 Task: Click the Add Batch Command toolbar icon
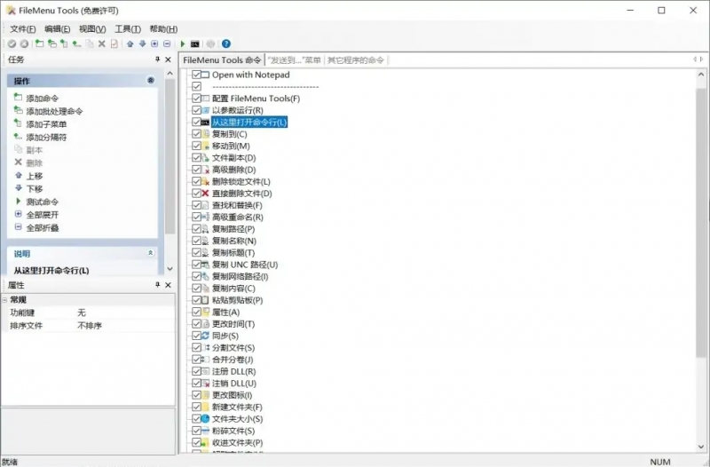tap(52, 44)
